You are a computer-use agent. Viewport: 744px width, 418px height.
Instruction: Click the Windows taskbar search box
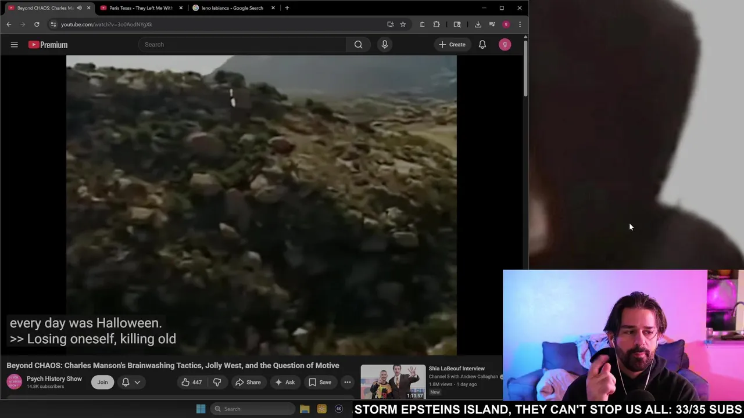[x=252, y=409]
